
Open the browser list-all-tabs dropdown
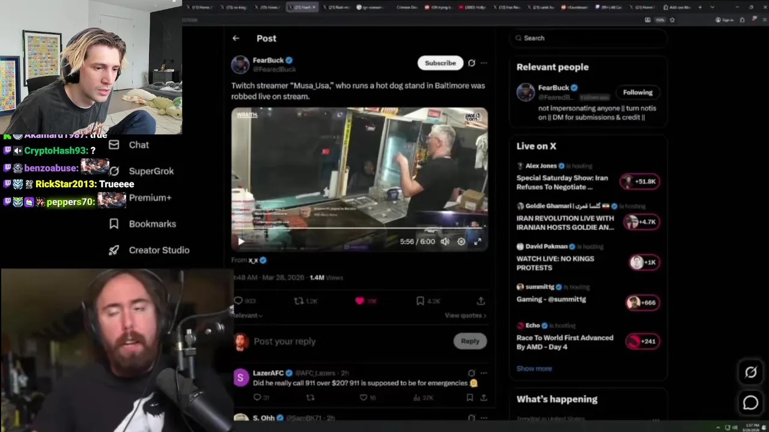pos(713,7)
